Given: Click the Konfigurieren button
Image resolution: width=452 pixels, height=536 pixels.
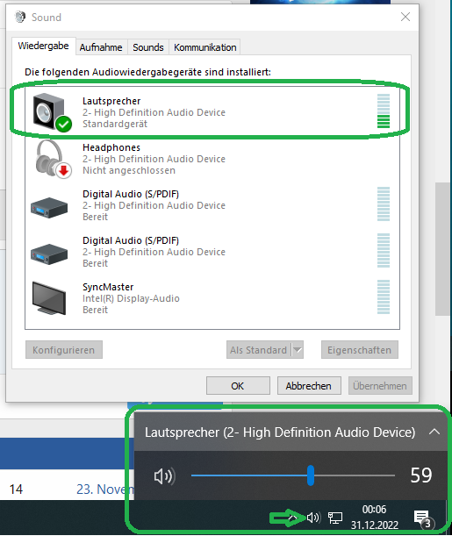Looking at the screenshot, I should pyautogui.click(x=63, y=350).
